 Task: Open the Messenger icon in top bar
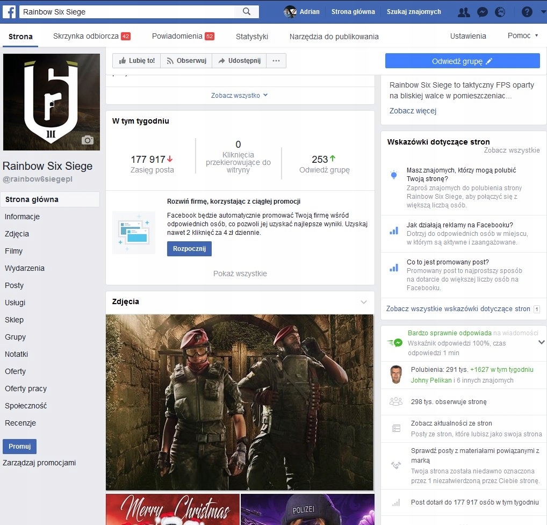click(x=483, y=12)
